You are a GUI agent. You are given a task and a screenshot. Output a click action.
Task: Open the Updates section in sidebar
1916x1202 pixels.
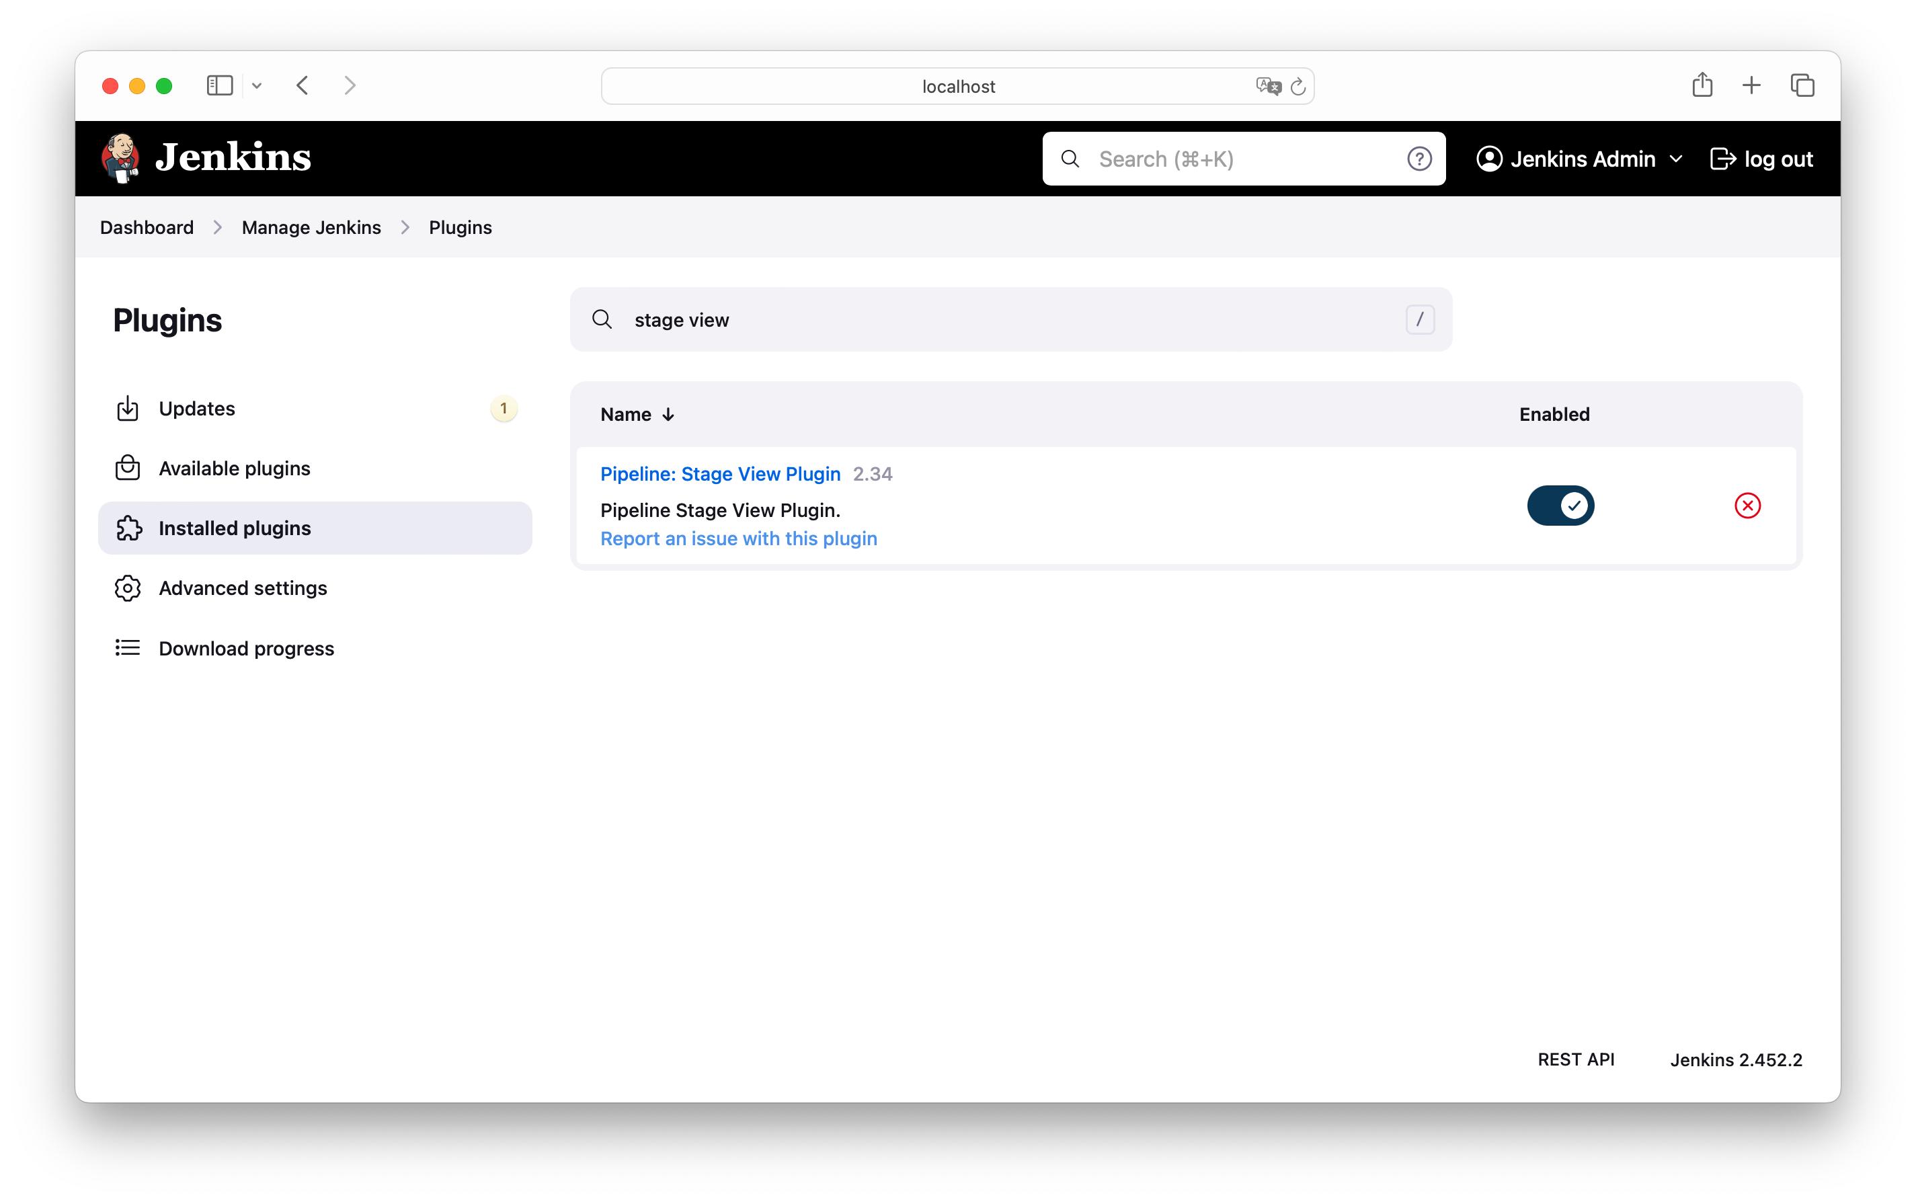(197, 409)
